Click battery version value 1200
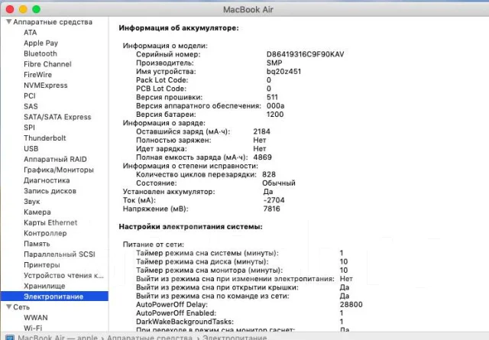The height and width of the screenshot is (340, 489). coord(275,115)
